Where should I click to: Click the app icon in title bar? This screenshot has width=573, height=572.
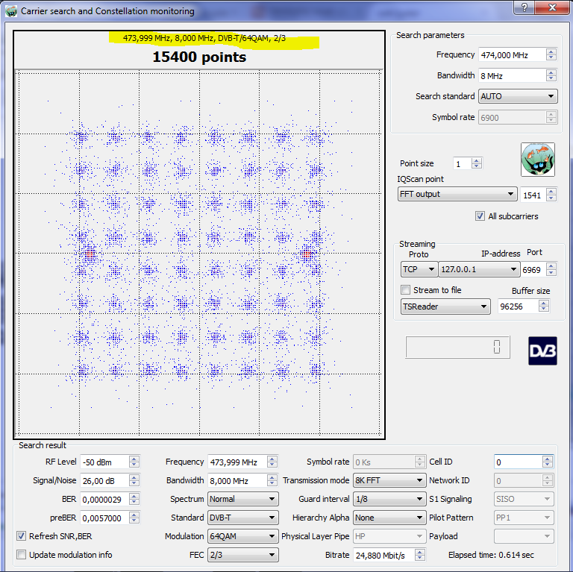[10, 11]
